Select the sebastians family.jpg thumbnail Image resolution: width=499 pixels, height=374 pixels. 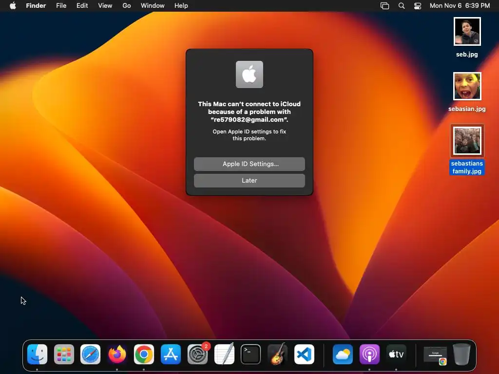[x=467, y=141]
